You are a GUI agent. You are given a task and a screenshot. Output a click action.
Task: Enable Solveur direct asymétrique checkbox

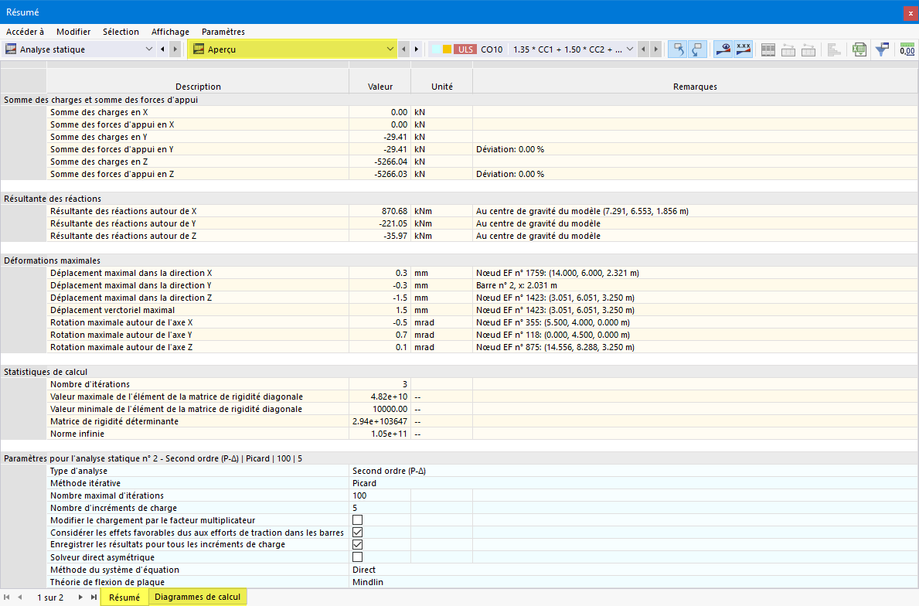click(358, 557)
